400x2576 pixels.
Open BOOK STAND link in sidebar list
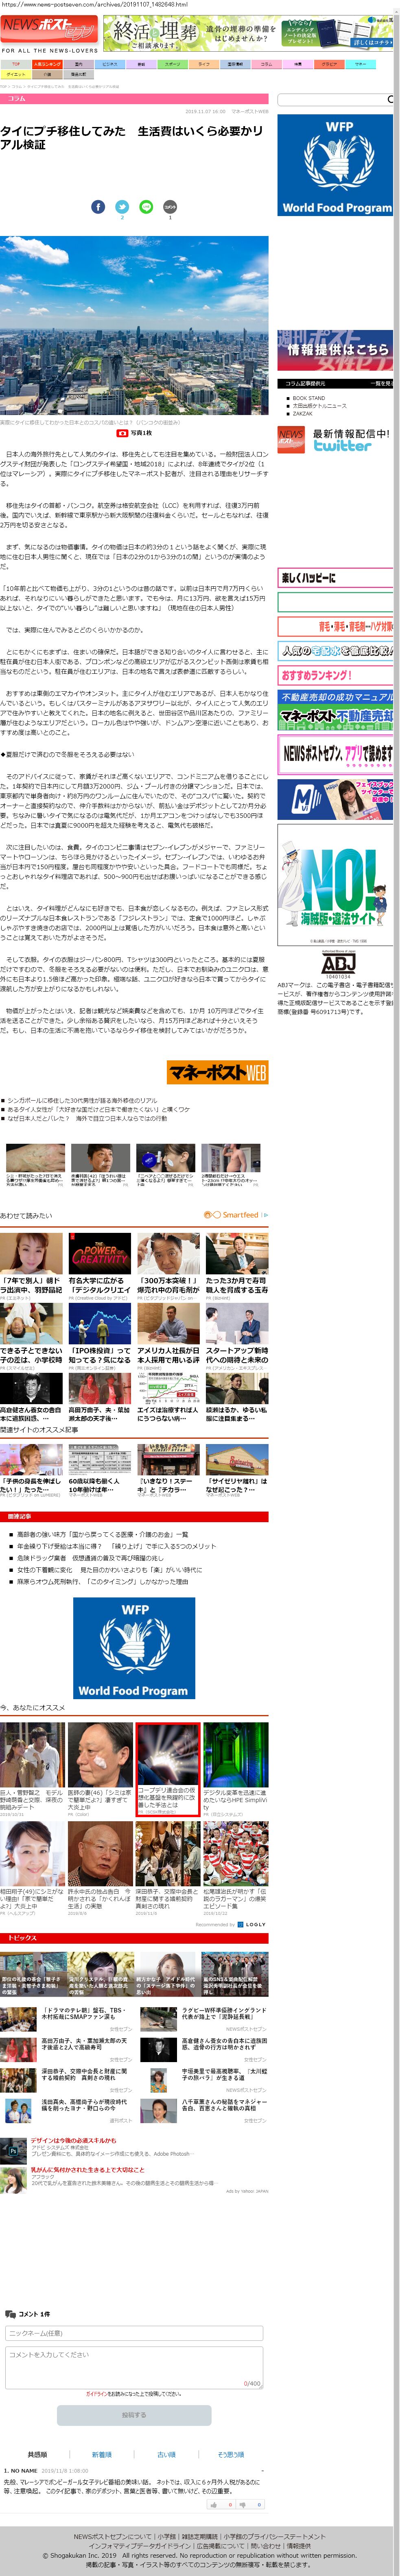point(308,398)
